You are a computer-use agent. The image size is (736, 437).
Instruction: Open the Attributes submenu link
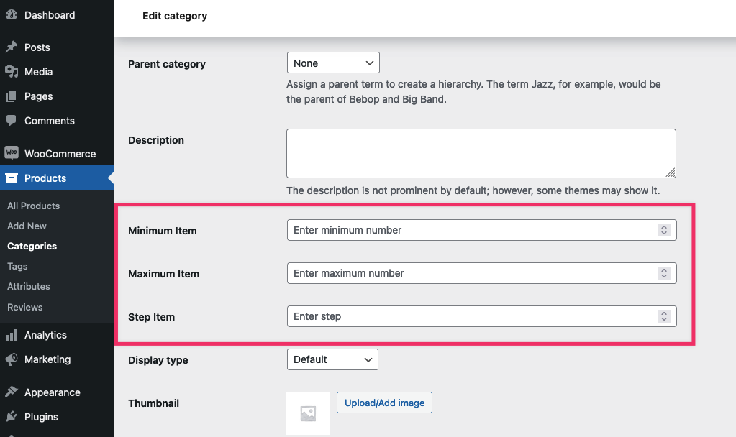pos(29,287)
